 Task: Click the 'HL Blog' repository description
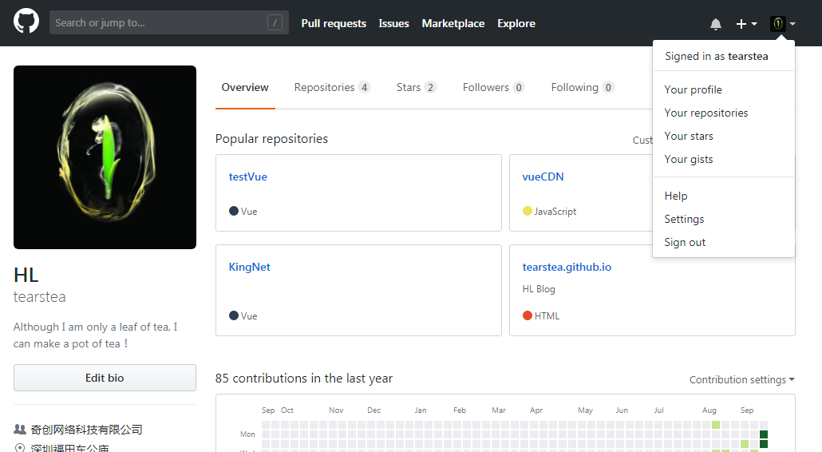(x=539, y=289)
